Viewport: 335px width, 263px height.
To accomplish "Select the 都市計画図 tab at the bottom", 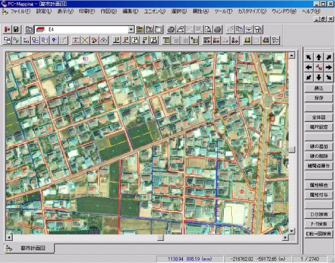I will (29, 248).
